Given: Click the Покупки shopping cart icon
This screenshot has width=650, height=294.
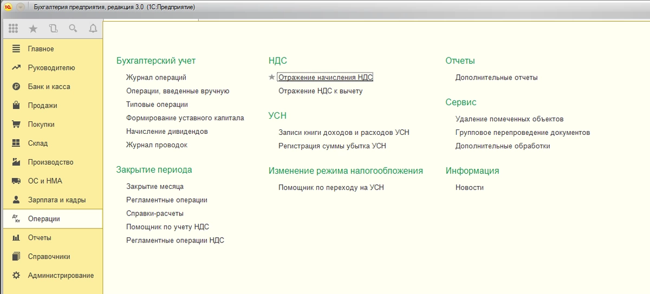Looking at the screenshot, I should [16, 125].
